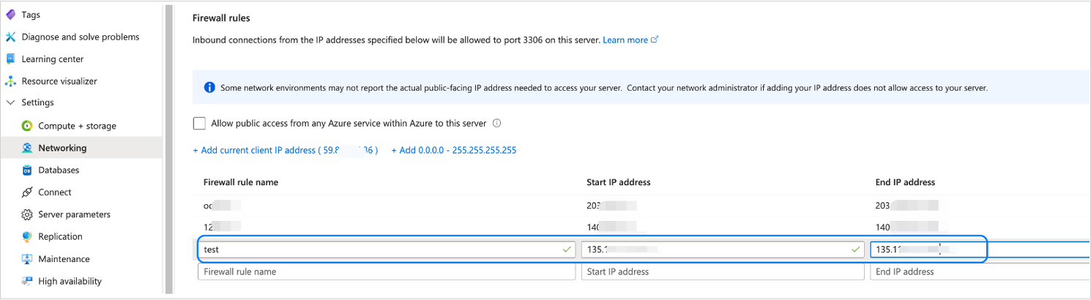This screenshot has height=300, width=1091.
Task: Click the Connect plug icon
Action: point(27,192)
